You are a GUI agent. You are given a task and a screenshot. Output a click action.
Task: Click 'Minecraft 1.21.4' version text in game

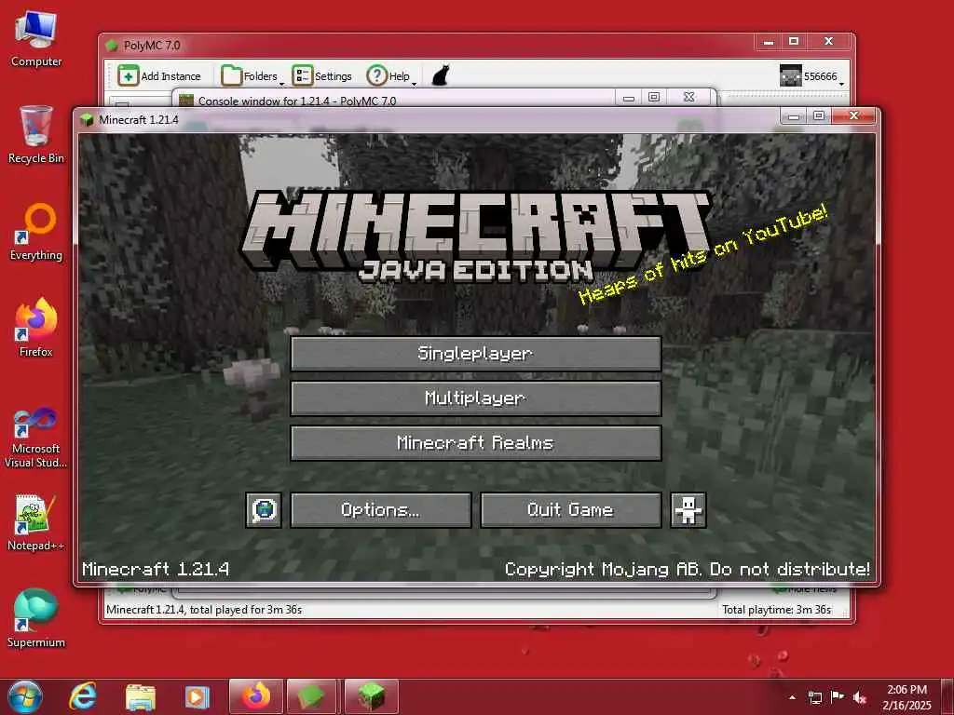pyautogui.click(x=156, y=569)
